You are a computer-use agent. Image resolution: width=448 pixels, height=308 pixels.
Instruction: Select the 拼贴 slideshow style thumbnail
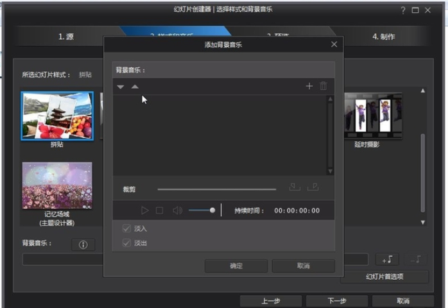click(x=57, y=116)
